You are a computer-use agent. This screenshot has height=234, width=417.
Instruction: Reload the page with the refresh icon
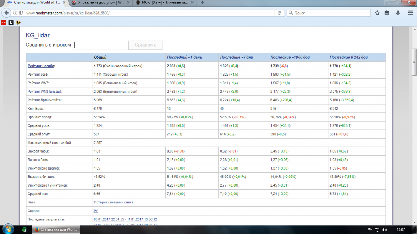pyautogui.click(x=279, y=13)
